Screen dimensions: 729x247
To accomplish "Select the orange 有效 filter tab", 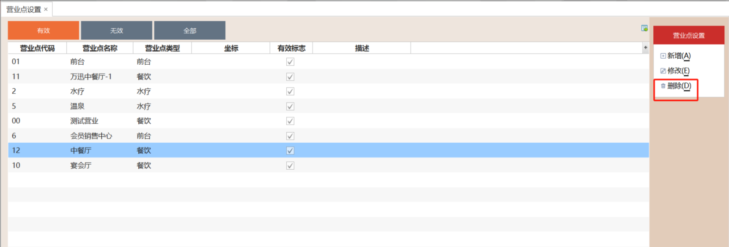I will [43, 30].
